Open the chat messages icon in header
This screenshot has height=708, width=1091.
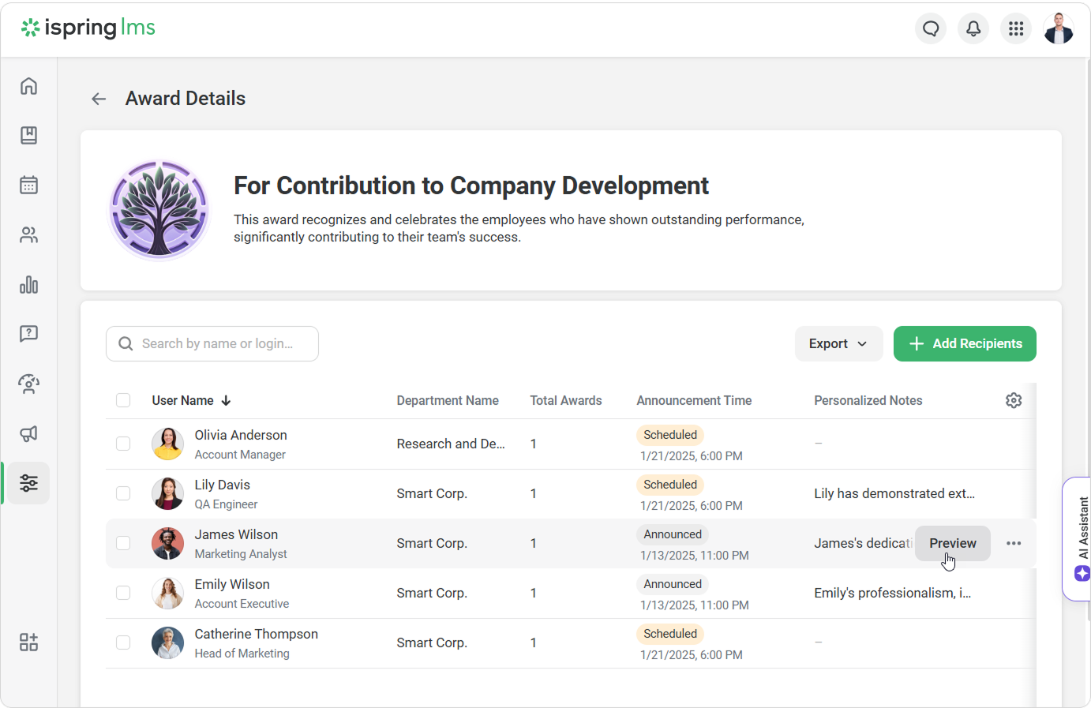coord(931,29)
